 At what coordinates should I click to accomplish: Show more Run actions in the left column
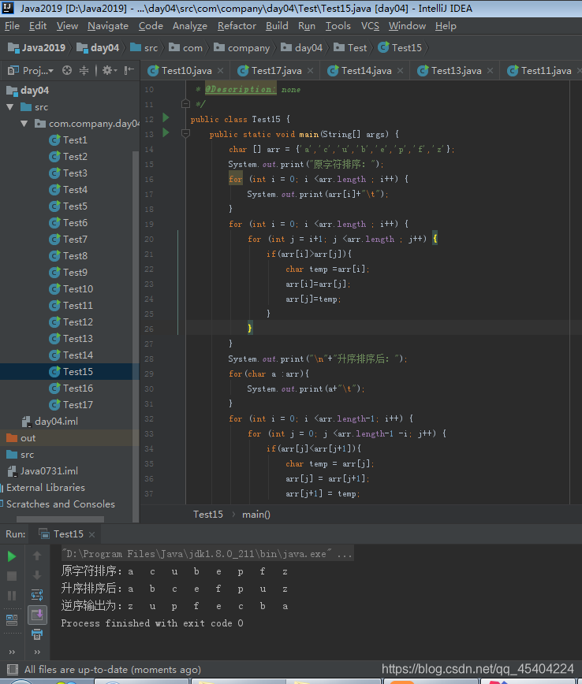[12, 652]
